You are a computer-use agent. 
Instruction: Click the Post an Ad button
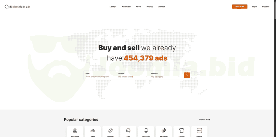pyautogui.click(x=240, y=6)
